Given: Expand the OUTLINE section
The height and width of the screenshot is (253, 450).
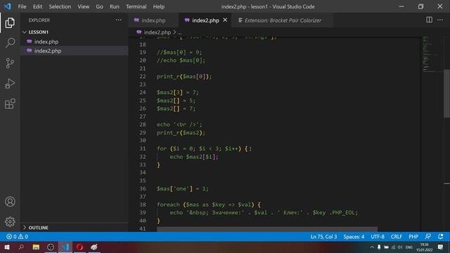Looking at the screenshot, I should tap(74, 228).
